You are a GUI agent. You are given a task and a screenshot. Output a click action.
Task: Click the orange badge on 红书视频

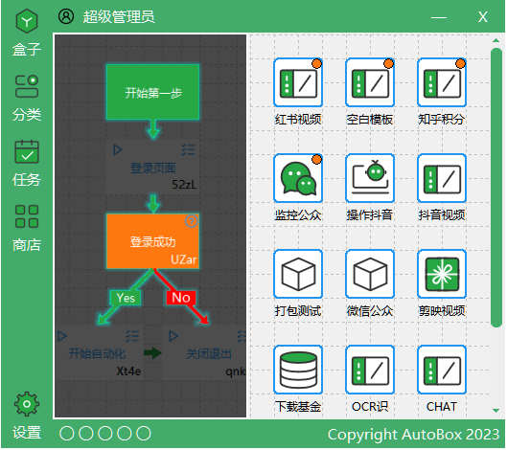tap(317, 63)
